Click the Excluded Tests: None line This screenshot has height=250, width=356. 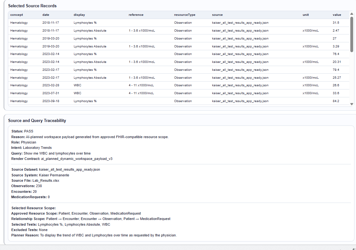(x=29, y=230)
